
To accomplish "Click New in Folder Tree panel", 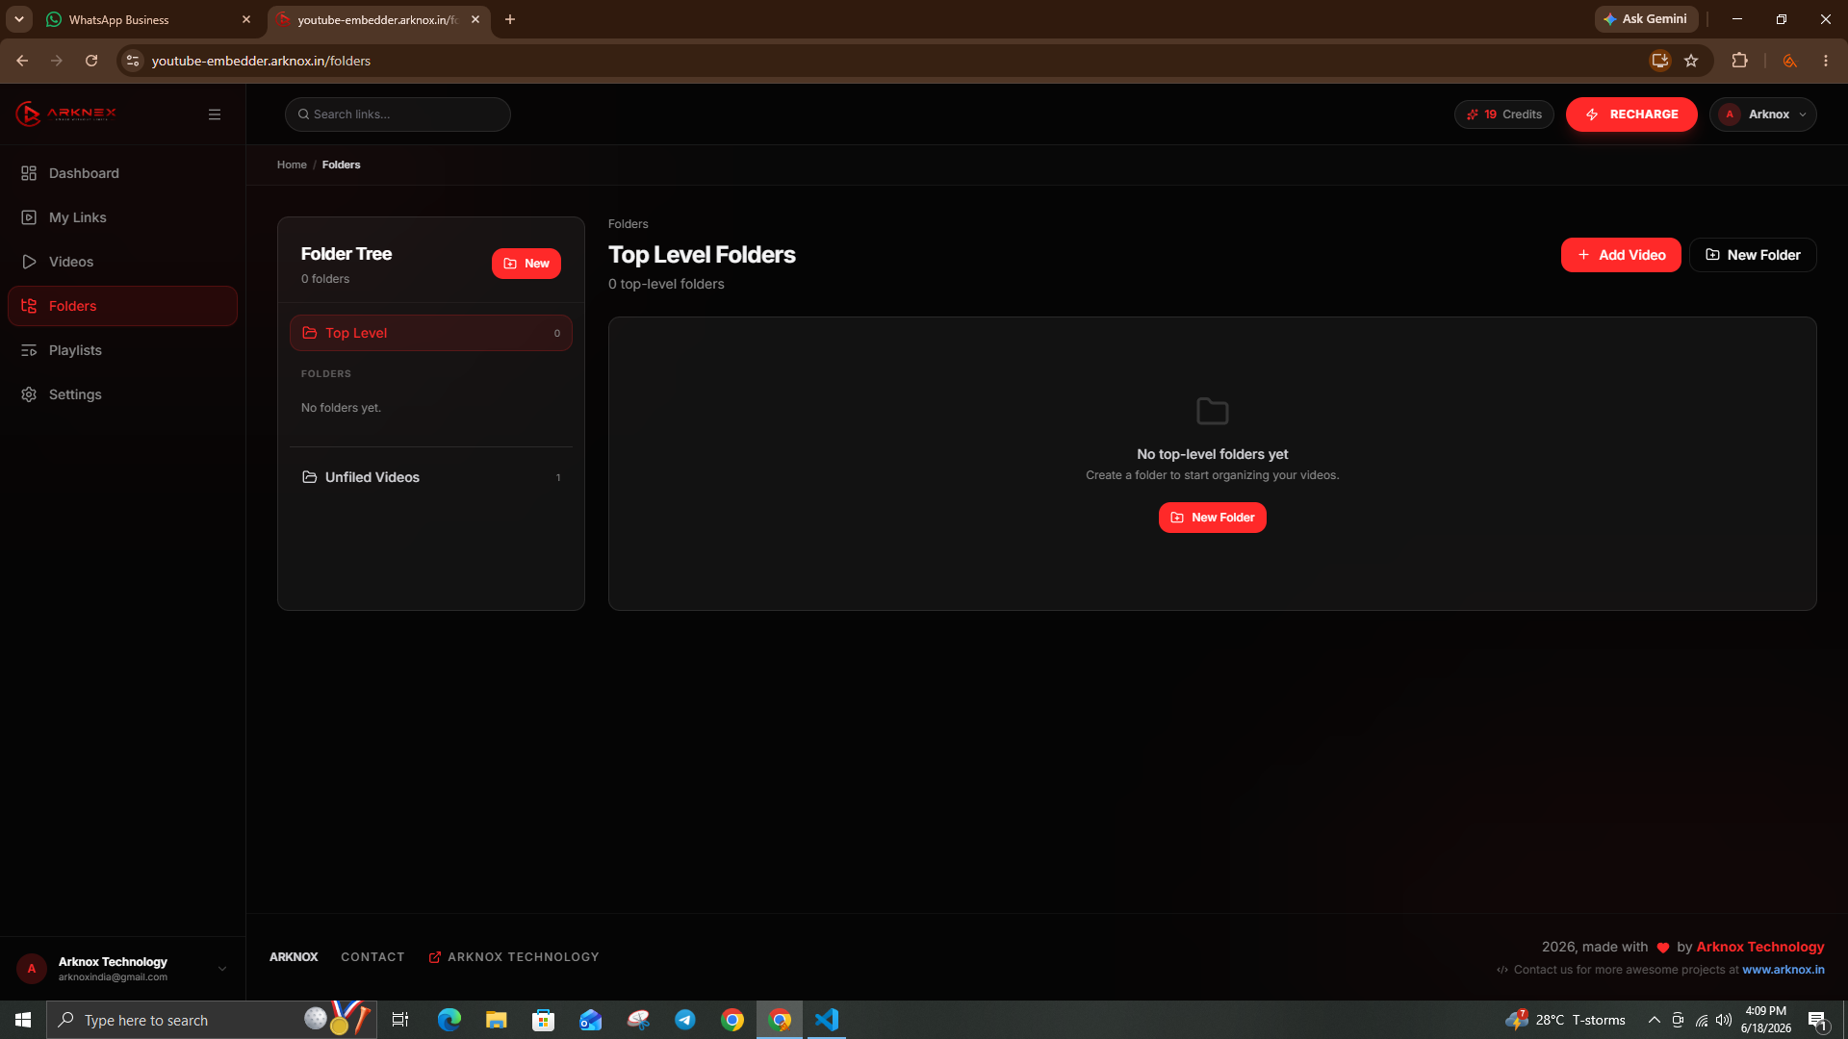I will point(526,264).
